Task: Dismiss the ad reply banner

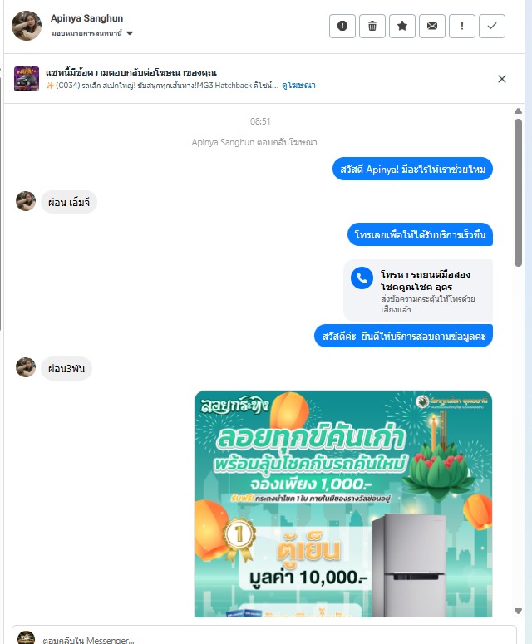Action: point(502,79)
